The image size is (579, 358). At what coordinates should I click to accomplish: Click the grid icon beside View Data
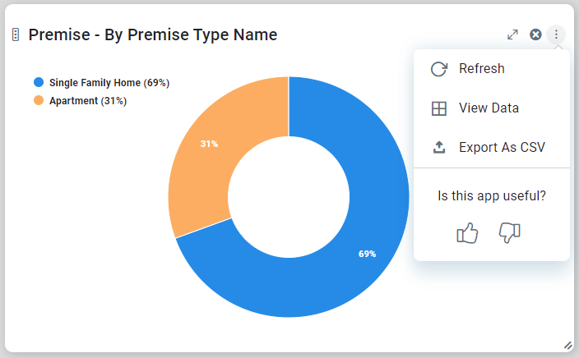point(439,108)
